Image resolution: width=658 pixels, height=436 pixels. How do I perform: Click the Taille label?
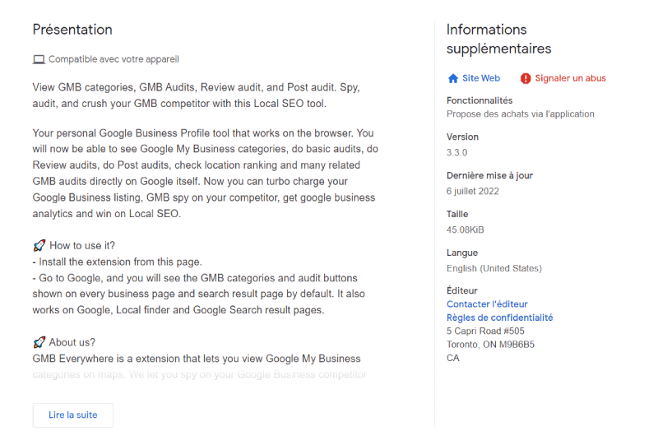point(457,214)
